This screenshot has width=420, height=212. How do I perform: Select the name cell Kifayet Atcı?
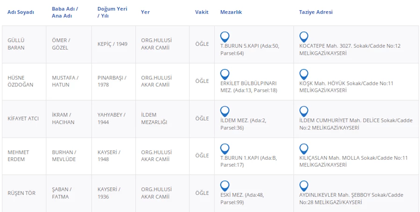pyautogui.click(x=23, y=119)
